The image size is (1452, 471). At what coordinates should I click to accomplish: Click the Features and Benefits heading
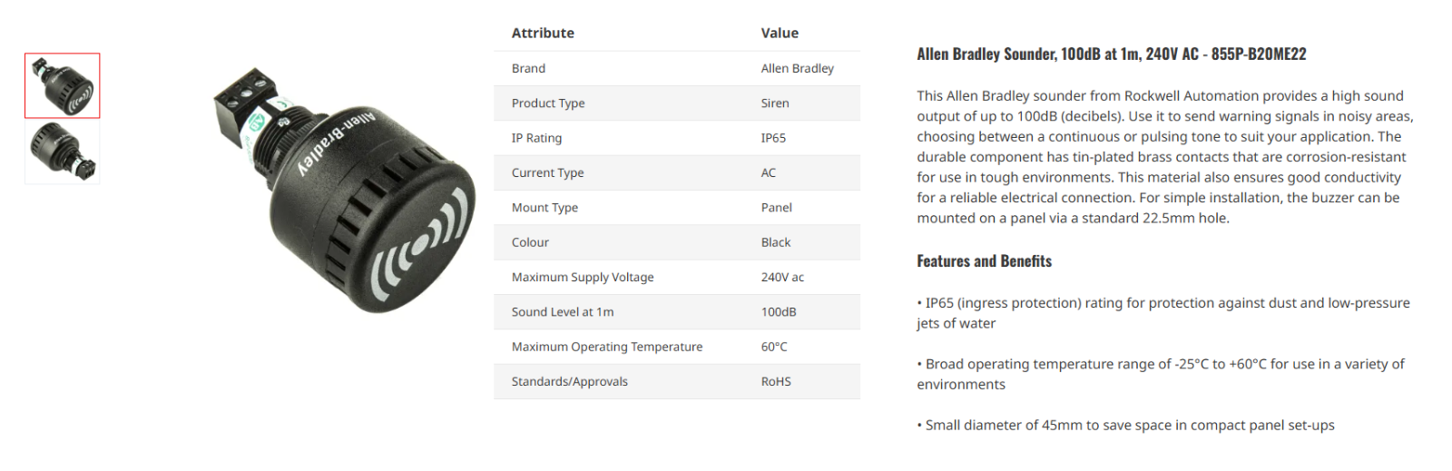pos(984,261)
